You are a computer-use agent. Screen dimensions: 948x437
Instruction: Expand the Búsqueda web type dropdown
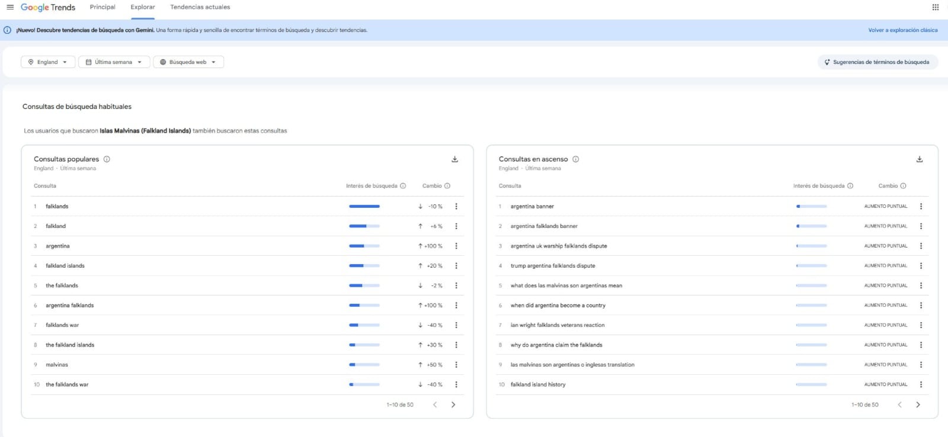pos(188,62)
